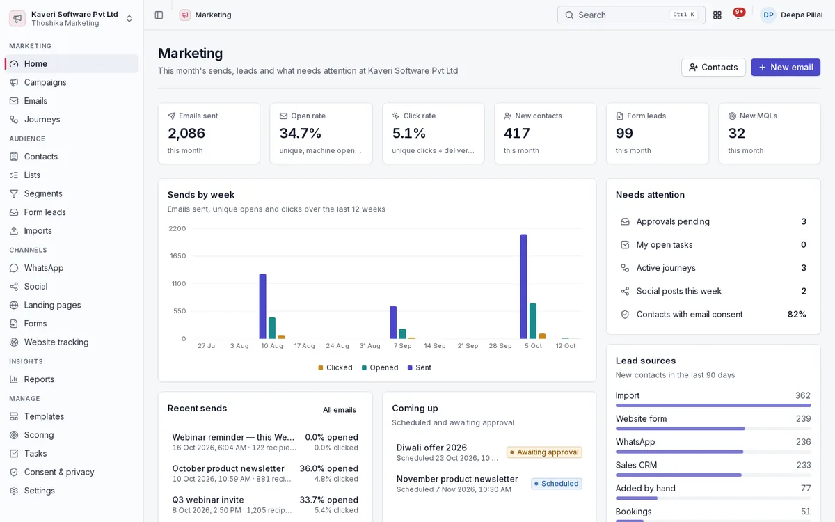
Task: Click the Emails sent paper-plane icon
Action: [x=172, y=116]
